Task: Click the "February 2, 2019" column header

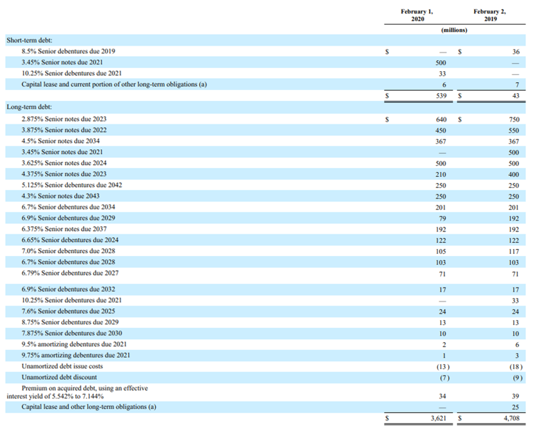Action: click(490, 15)
